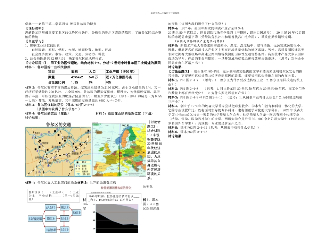Click the line 1、影响工业区位的因素
The width and height of the screenshot is (330, 233).
(42, 45)
